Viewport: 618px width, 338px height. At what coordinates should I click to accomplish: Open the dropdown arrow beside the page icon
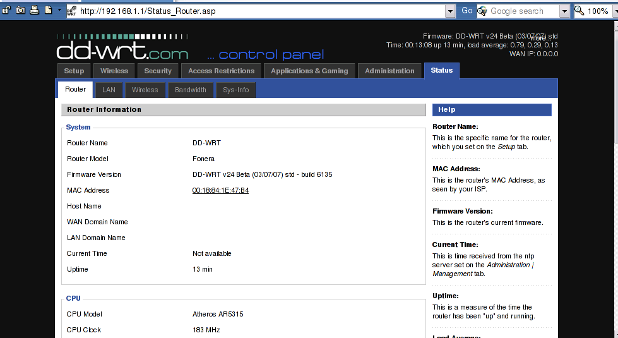click(59, 10)
